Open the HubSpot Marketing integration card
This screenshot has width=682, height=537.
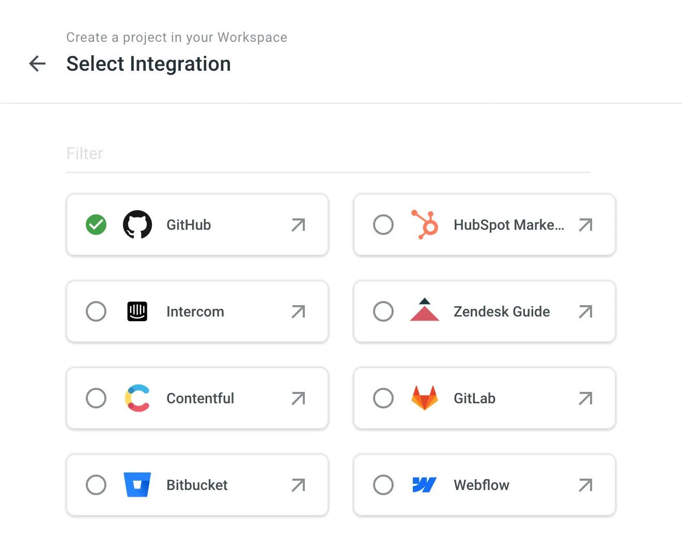(x=484, y=225)
